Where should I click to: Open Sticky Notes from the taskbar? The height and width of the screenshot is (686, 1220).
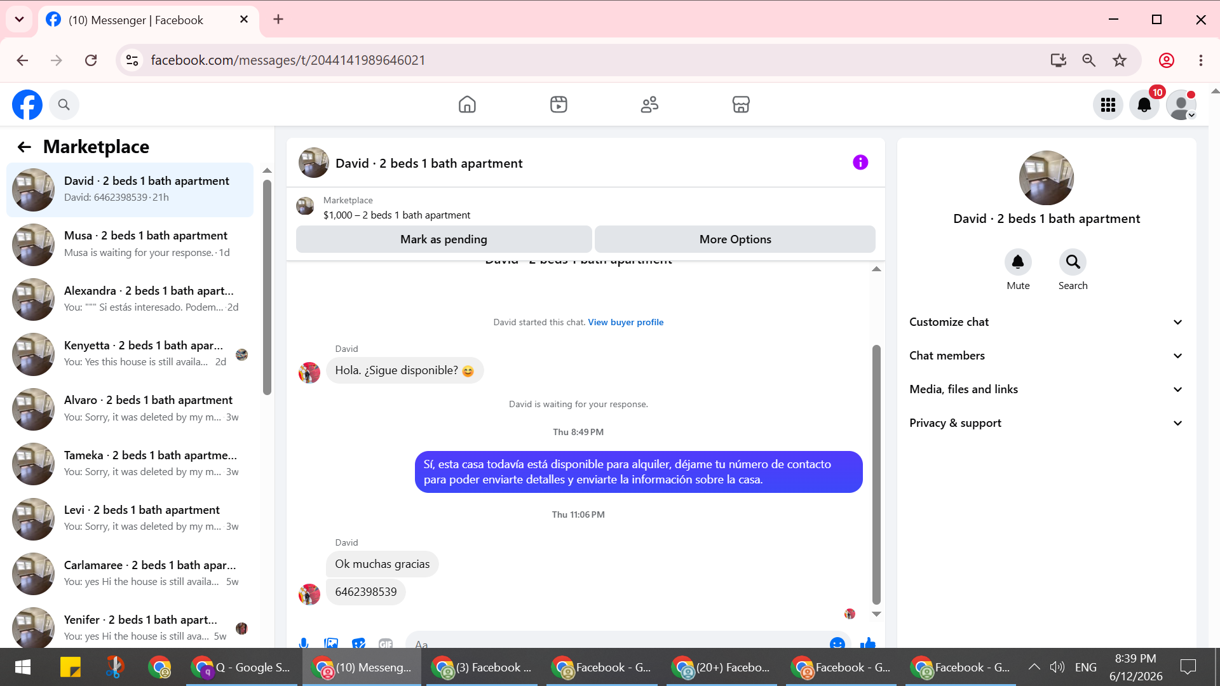[70, 667]
